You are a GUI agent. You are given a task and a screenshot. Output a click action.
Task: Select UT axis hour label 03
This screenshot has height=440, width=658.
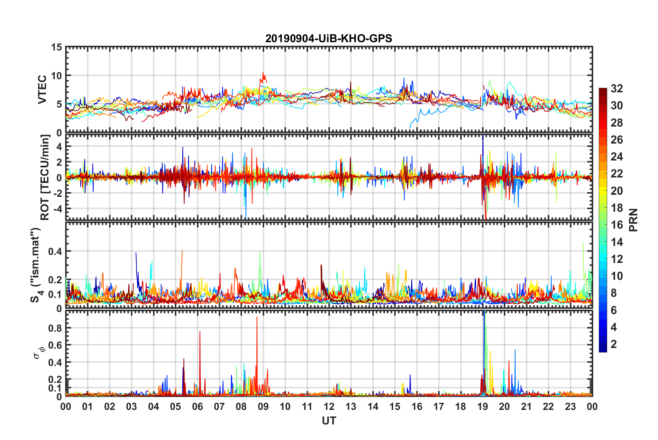pyautogui.click(x=131, y=406)
